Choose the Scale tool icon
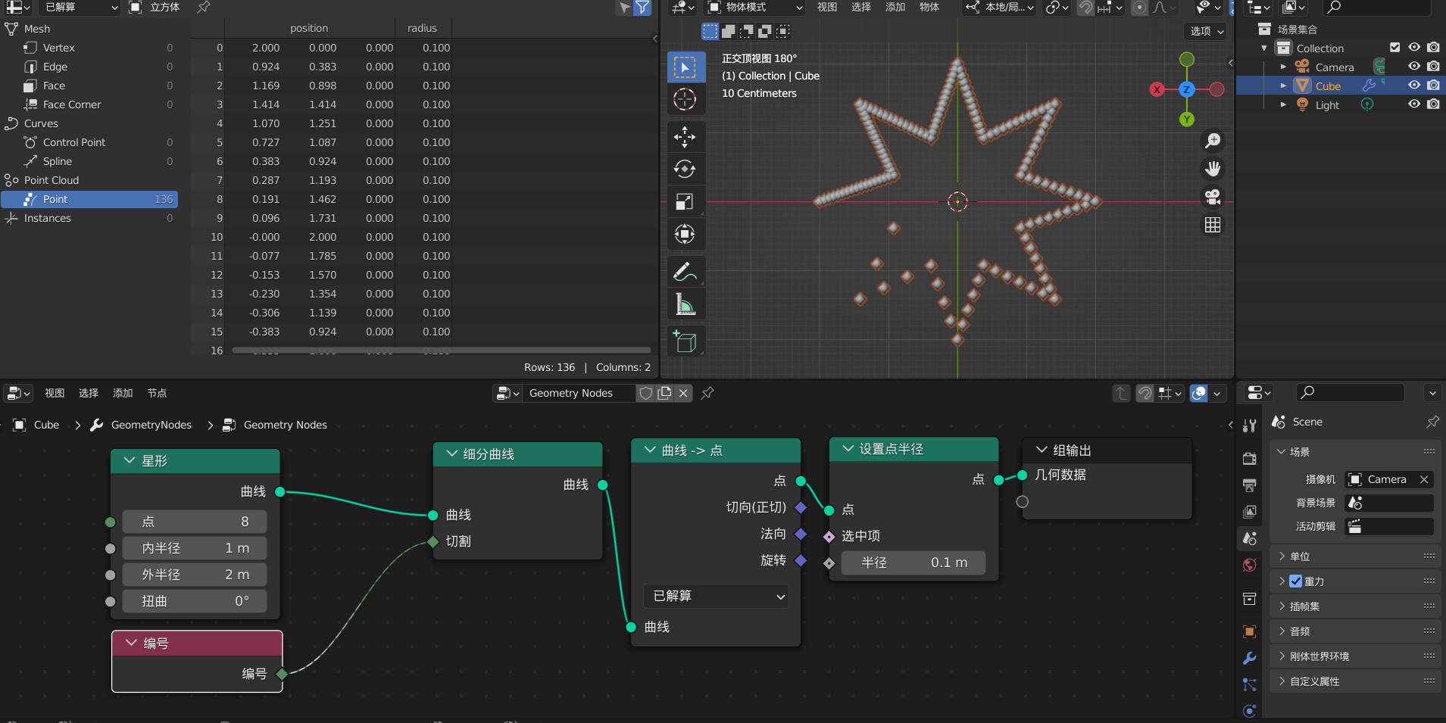 point(685,201)
